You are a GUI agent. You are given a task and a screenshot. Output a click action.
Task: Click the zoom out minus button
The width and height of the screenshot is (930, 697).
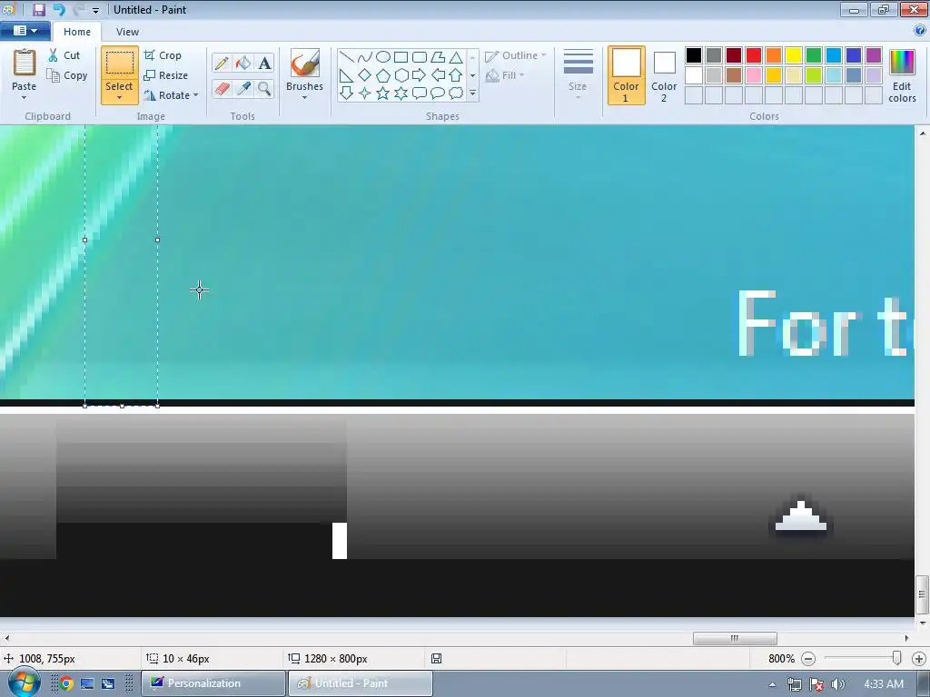tap(807, 659)
